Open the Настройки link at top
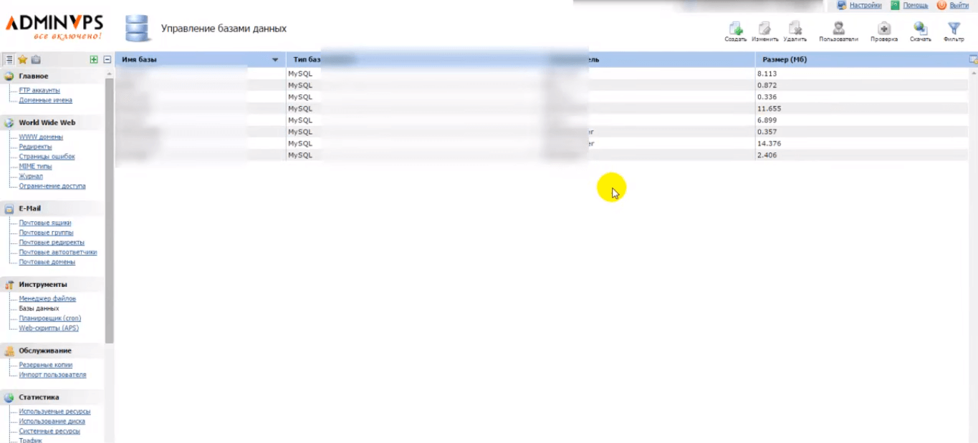The height and width of the screenshot is (443, 978). [x=866, y=5]
